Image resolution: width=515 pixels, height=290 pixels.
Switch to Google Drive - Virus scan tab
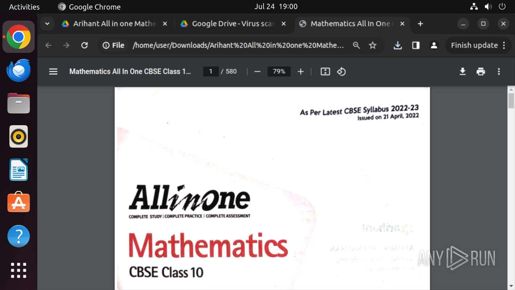point(233,24)
